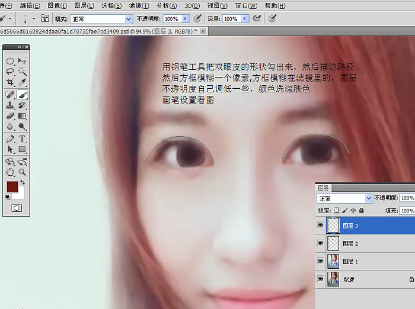Open the brush 模式 dropdown in options bar

coord(128,19)
